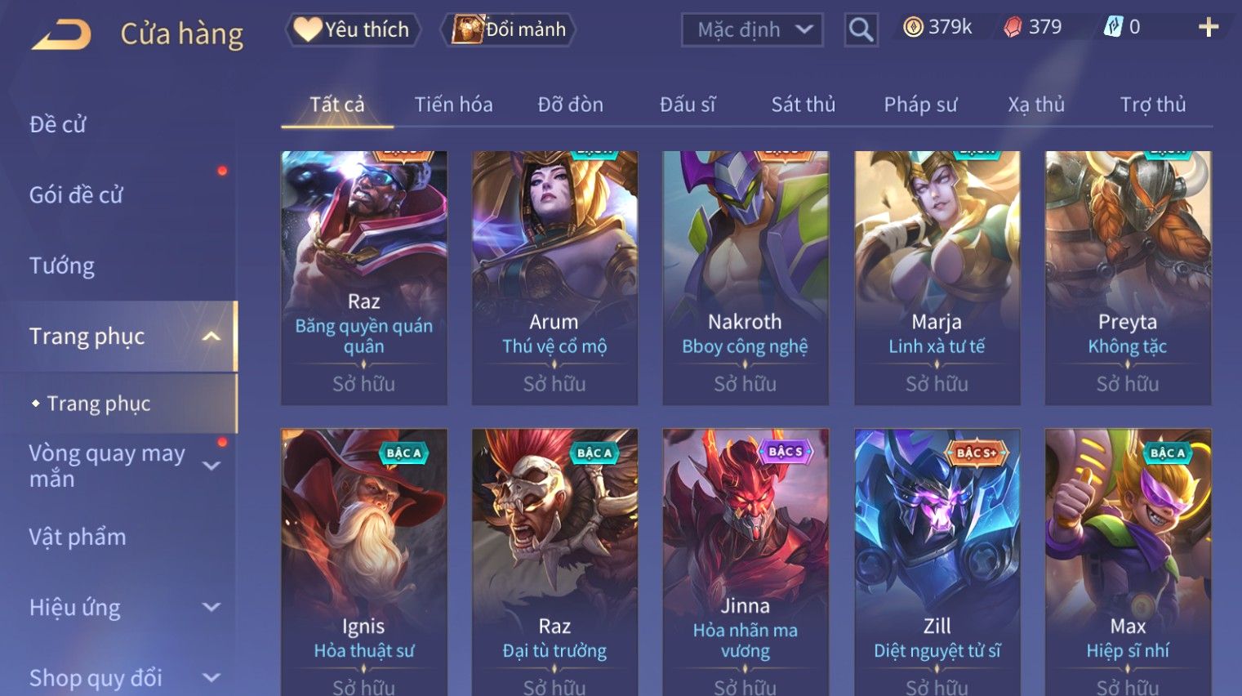Image resolution: width=1242 pixels, height=696 pixels.
Task: Tap the red ruby icon showing 379
Action: click(1013, 28)
